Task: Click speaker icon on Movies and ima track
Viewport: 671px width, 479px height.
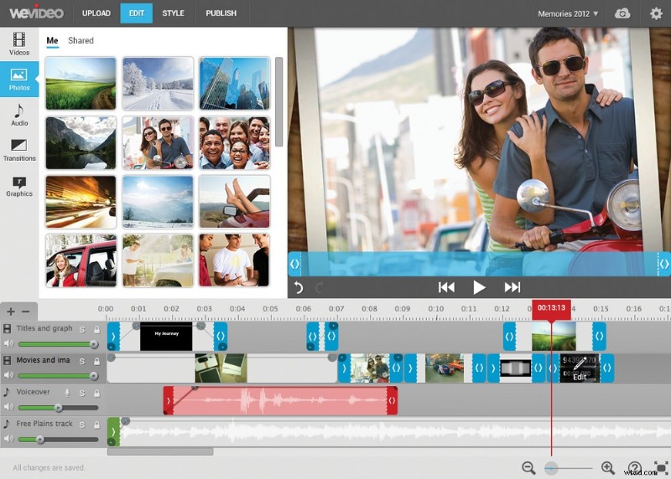Action: 8,375
